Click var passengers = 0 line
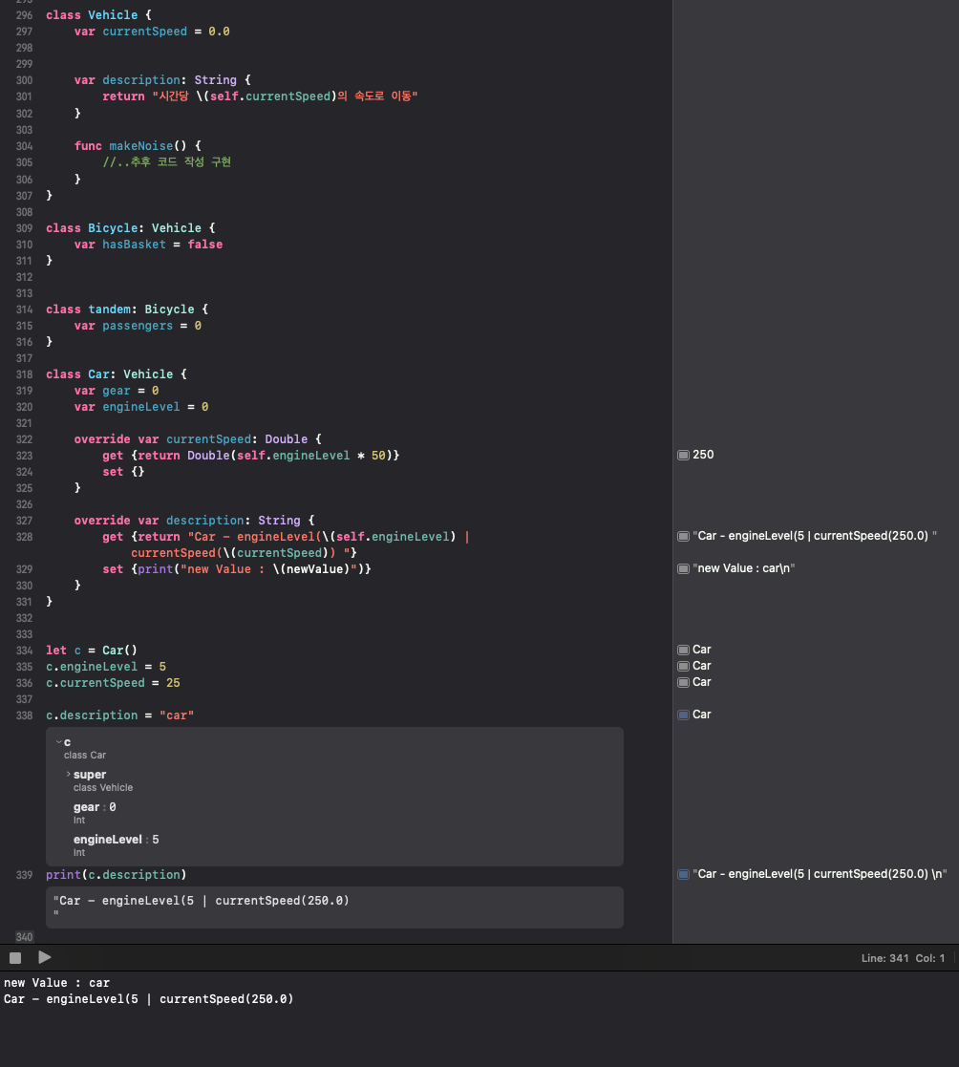 (x=138, y=326)
